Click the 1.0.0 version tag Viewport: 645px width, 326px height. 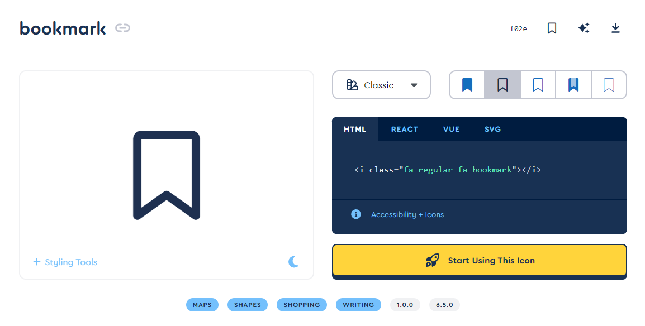pos(405,305)
